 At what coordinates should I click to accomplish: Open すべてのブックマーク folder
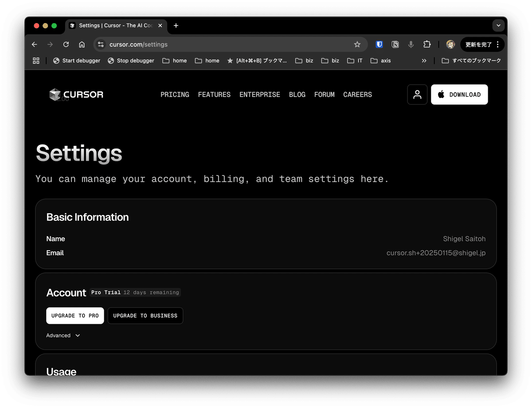[x=471, y=61]
